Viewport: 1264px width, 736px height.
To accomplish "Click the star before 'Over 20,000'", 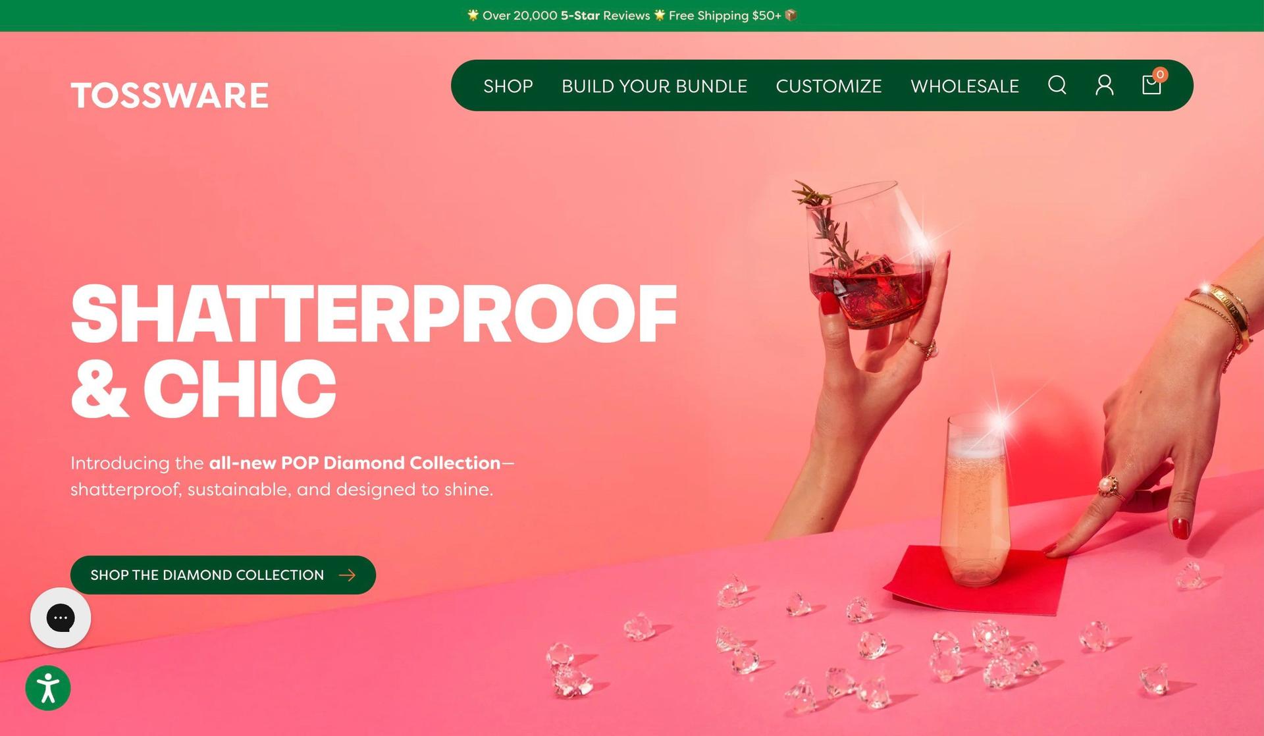I will tap(473, 15).
